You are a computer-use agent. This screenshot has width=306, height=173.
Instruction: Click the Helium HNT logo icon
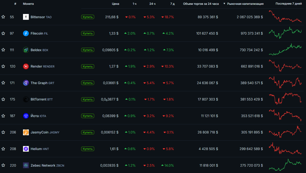[x=26, y=149]
